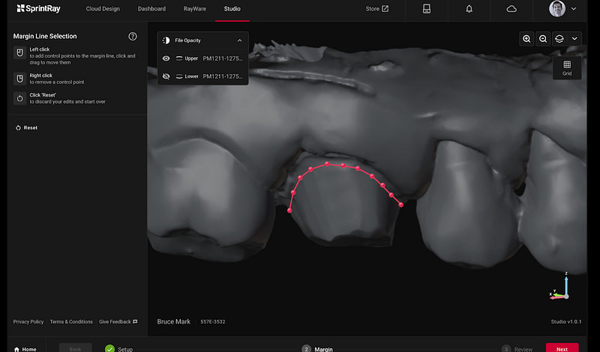The width and height of the screenshot is (600, 352).
Task: Switch to the Dashboard tab
Action: click(151, 9)
